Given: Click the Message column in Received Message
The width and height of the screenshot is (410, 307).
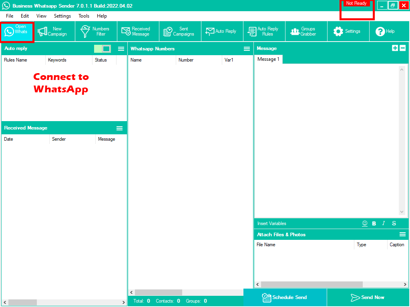Looking at the screenshot, I should [111, 139].
